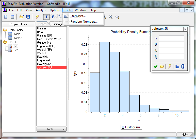Viewport: 196px width, 139px height.
Task: Click the New table toolbar icon
Action: 12,17
